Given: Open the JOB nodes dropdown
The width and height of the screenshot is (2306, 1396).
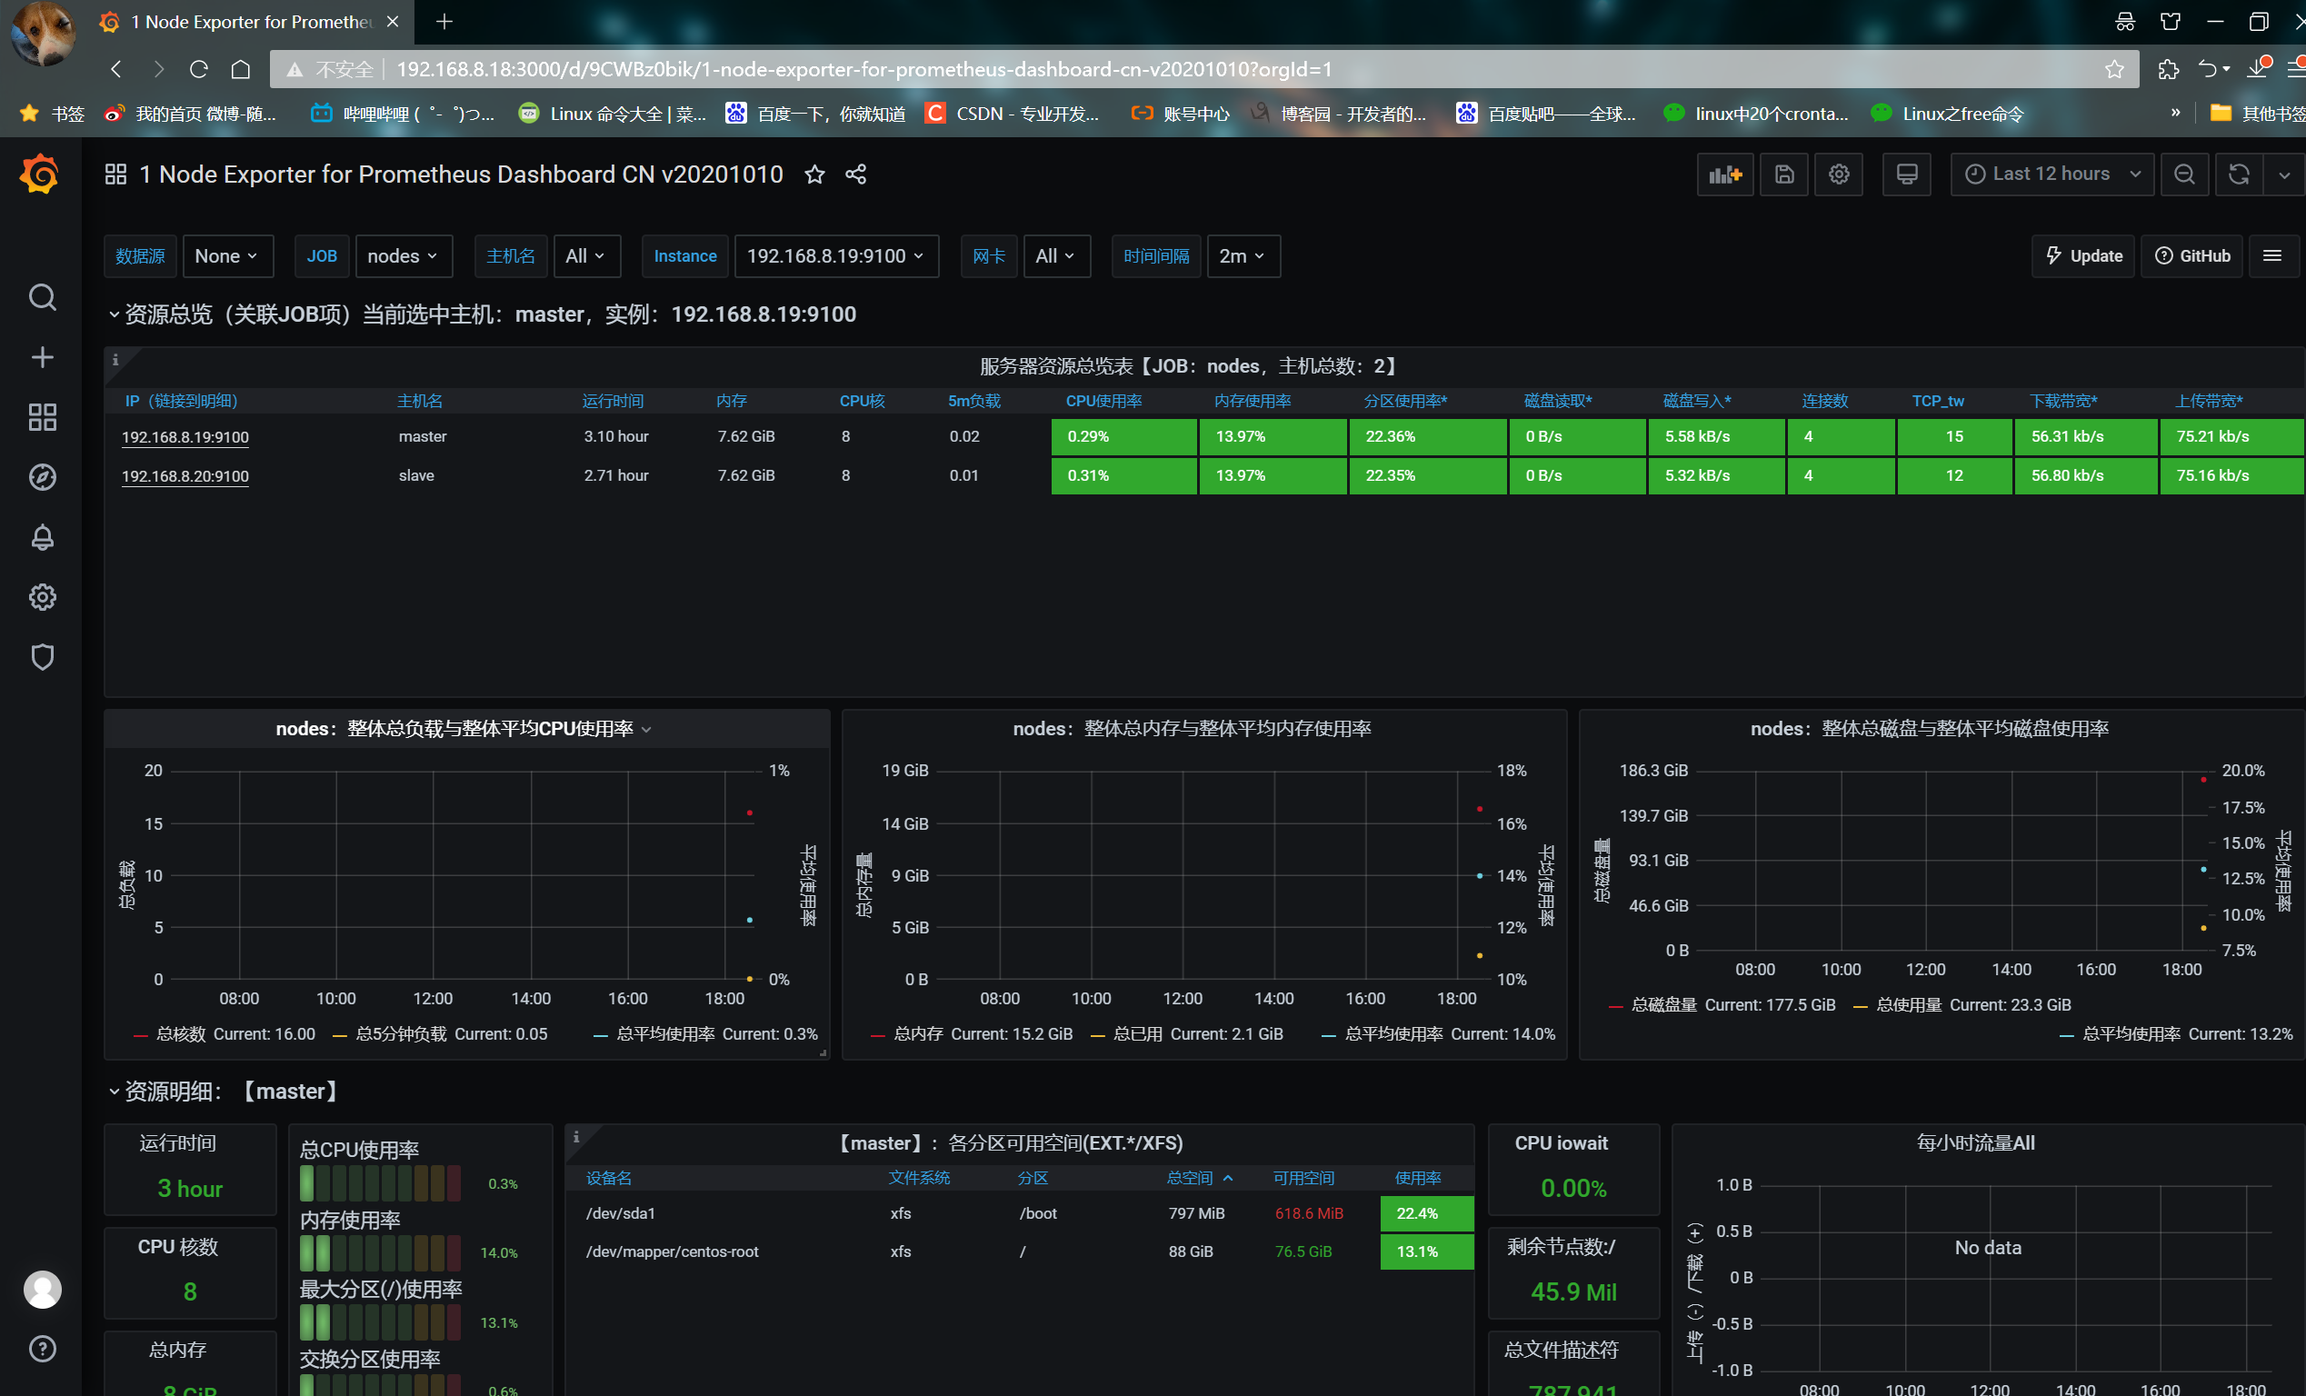Looking at the screenshot, I should (x=404, y=256).
